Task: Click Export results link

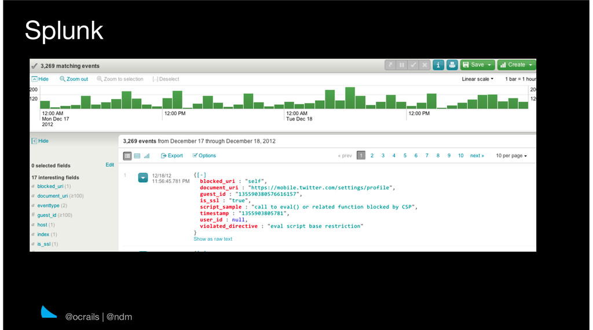Action: (x=171, y=156)
